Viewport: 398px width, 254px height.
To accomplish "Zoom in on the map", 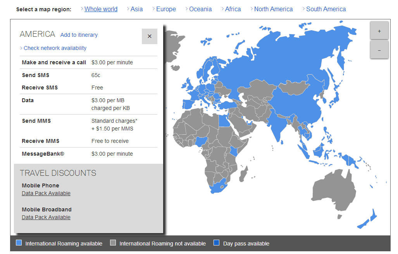I will 379,31.
